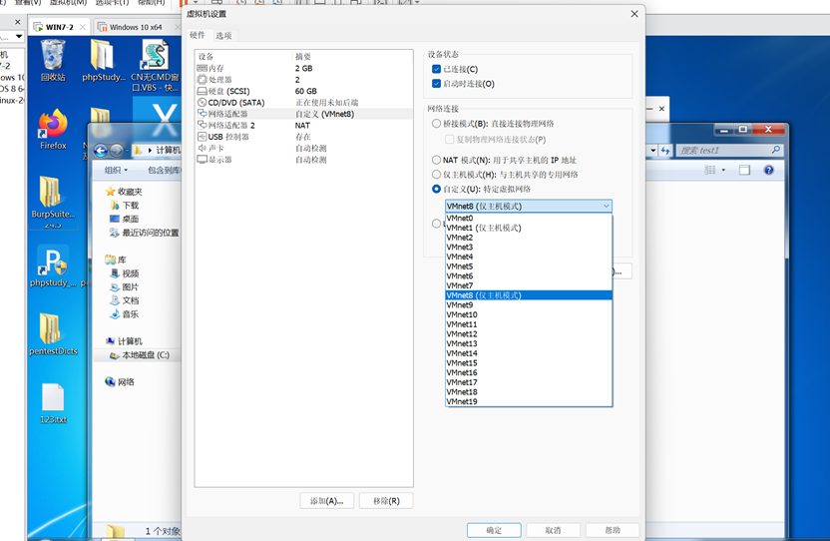Open the pentestDicts folder
Screen dimensions: 830x541
(x=53, y=334)
